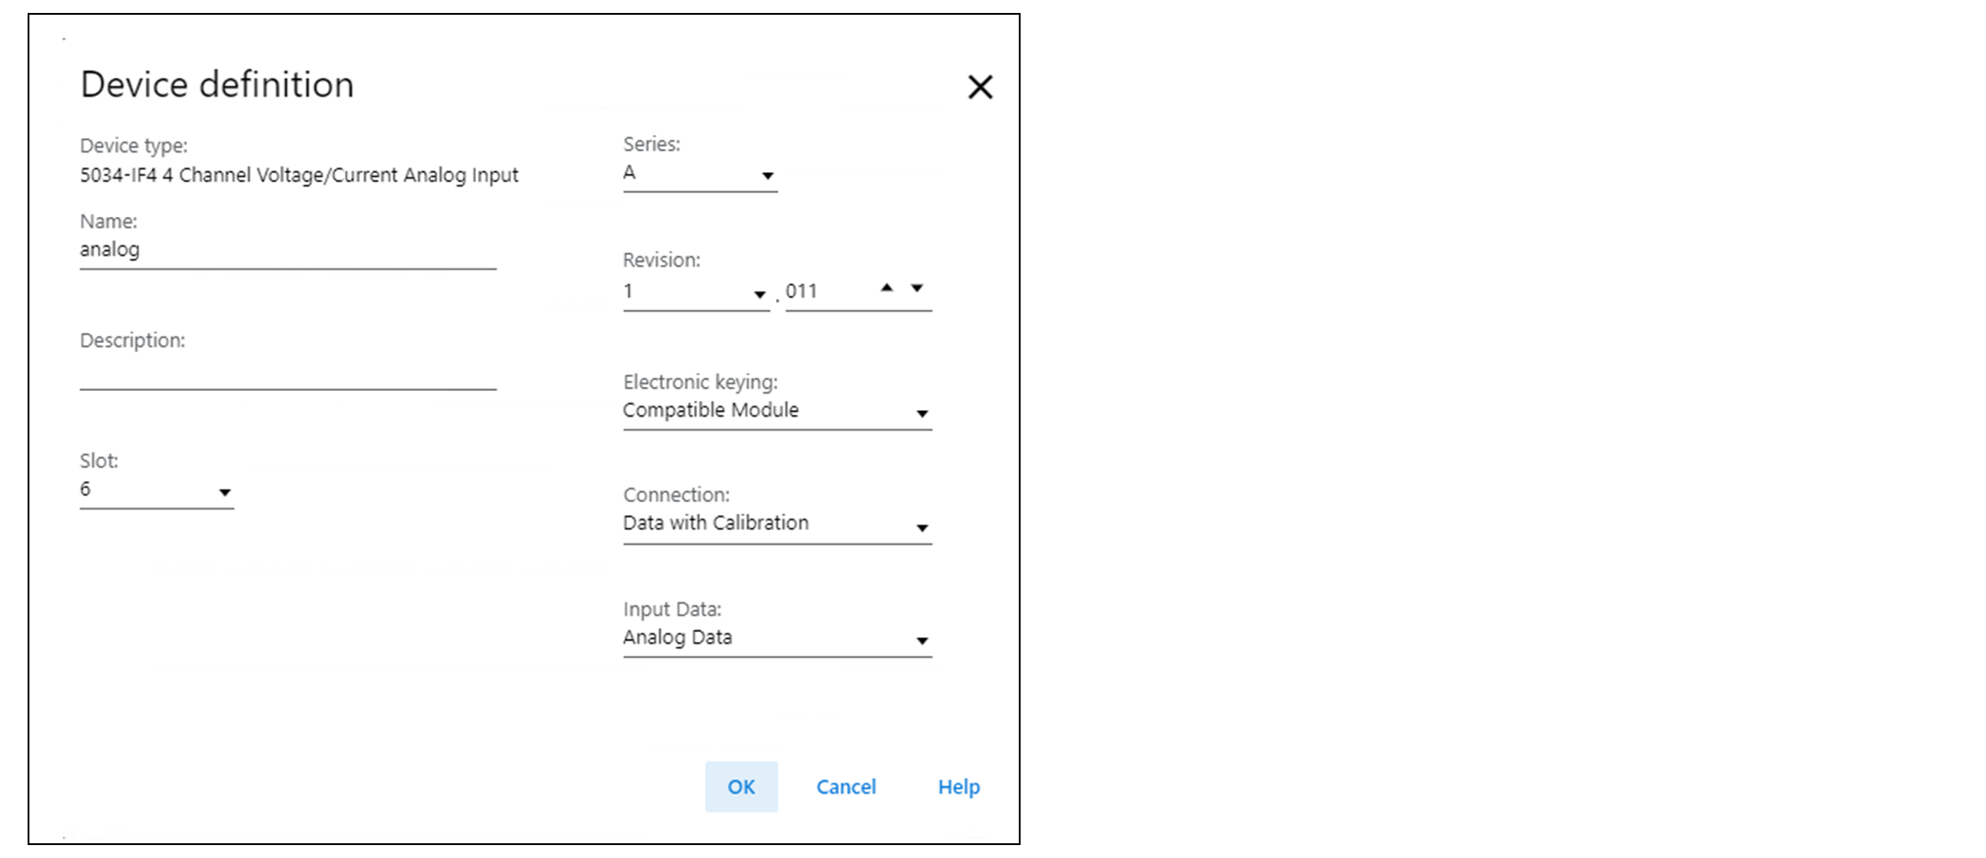Click the Name field containing 'analog'
The width and height of the screenshot is (1986, 858).
coord(287,250)
